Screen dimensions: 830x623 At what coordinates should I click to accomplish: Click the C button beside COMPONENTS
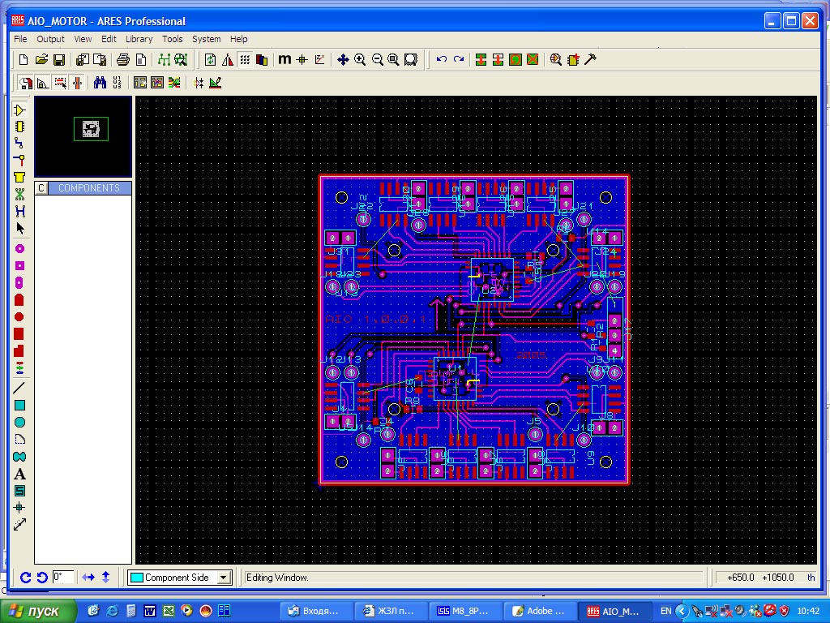click(x=42, y=188)
